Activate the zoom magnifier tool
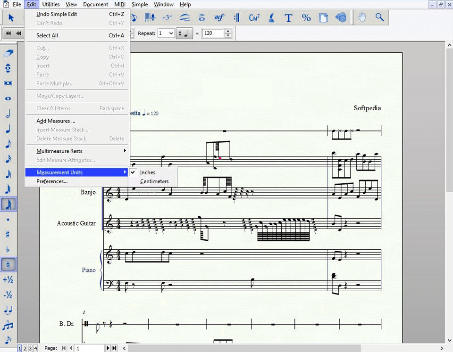This screenshot has height=352, width=453. pos(379,17)
